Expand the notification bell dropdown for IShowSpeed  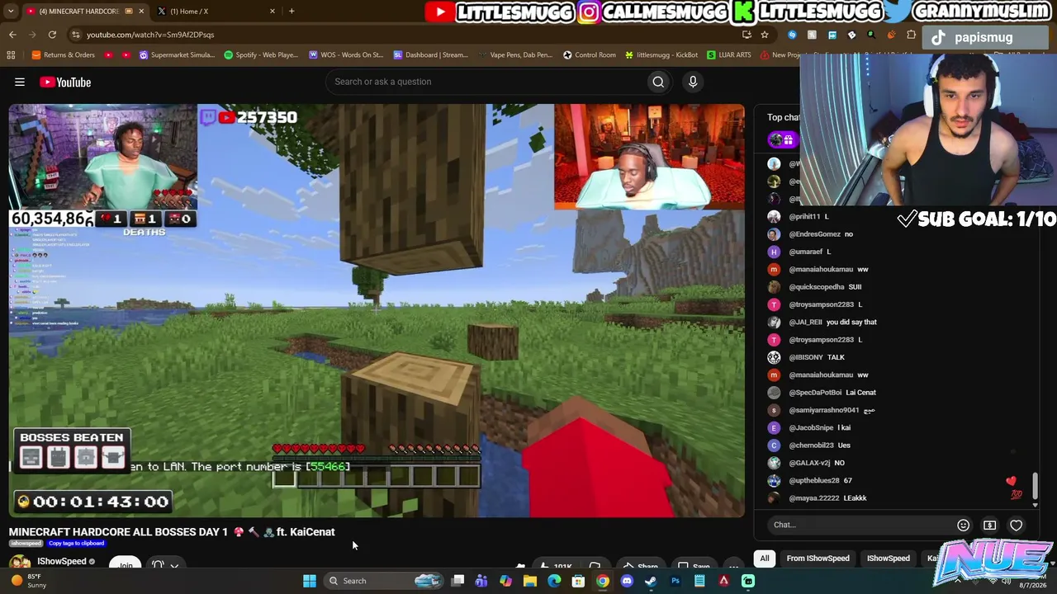(174, 566)
